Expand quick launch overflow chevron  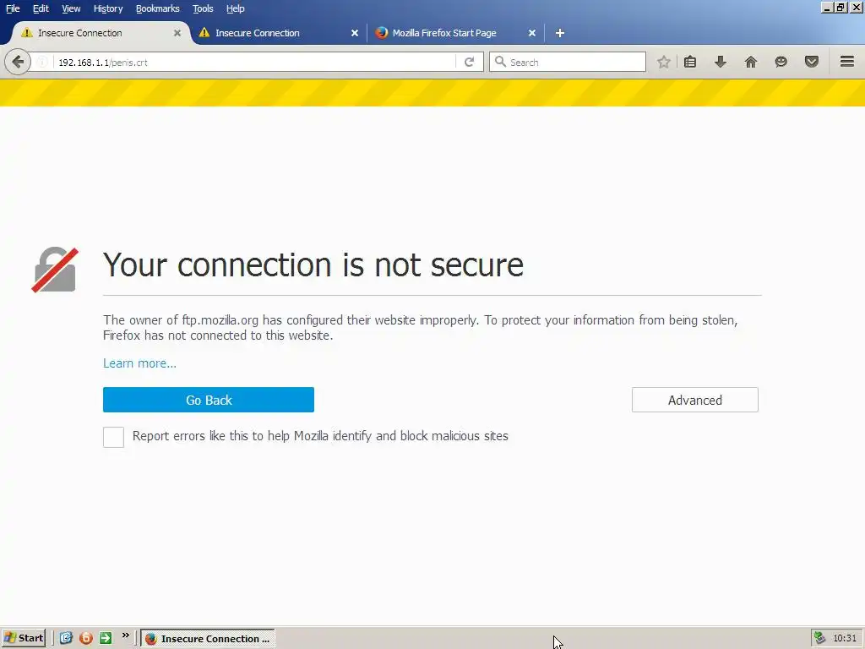126,635
